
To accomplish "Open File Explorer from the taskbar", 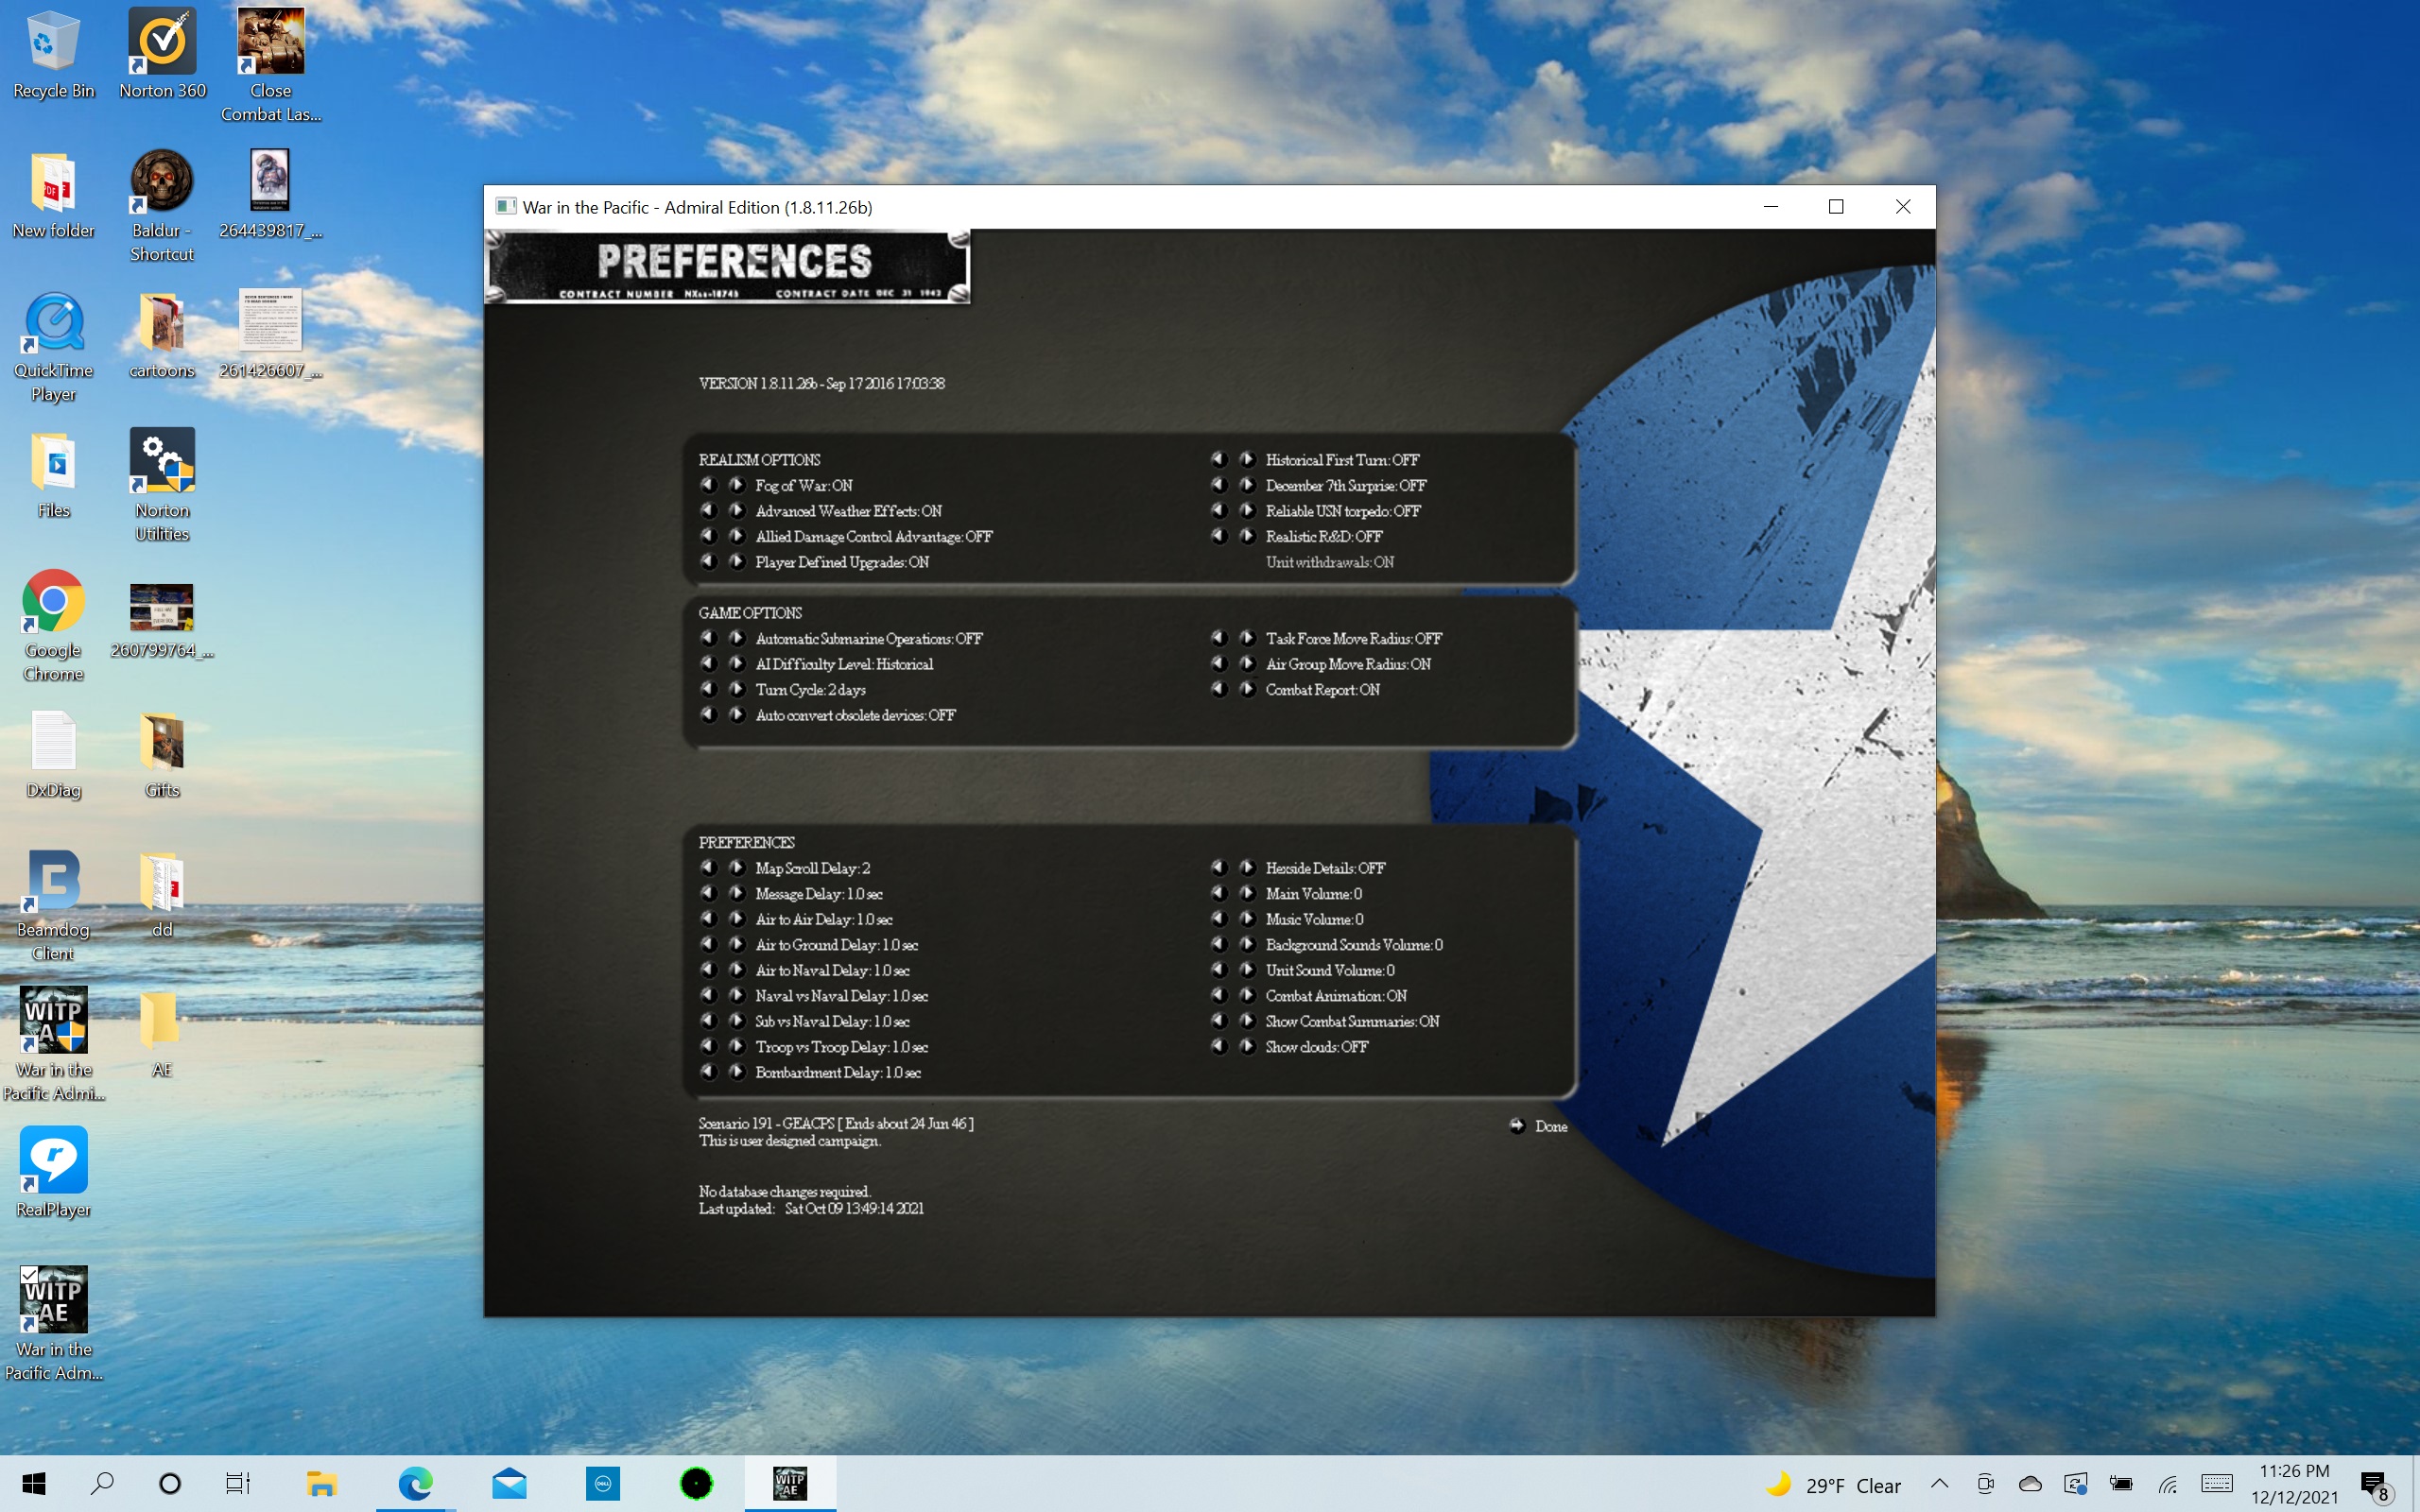I will coord(321,1484).
